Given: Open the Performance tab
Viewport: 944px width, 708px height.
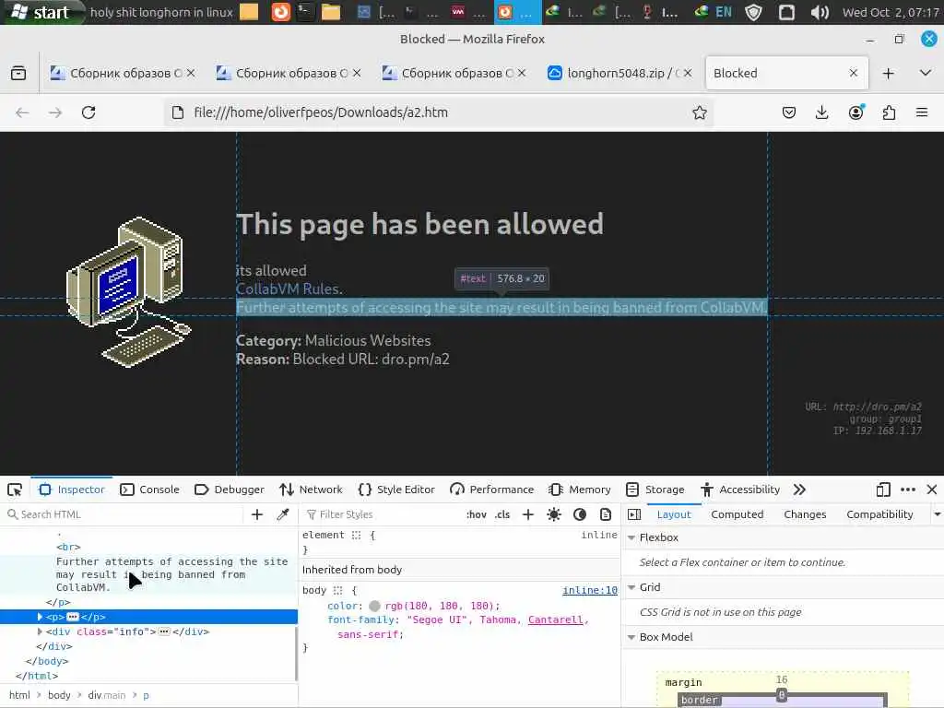Looking at the screenshot, I should (x=492, y=490).
